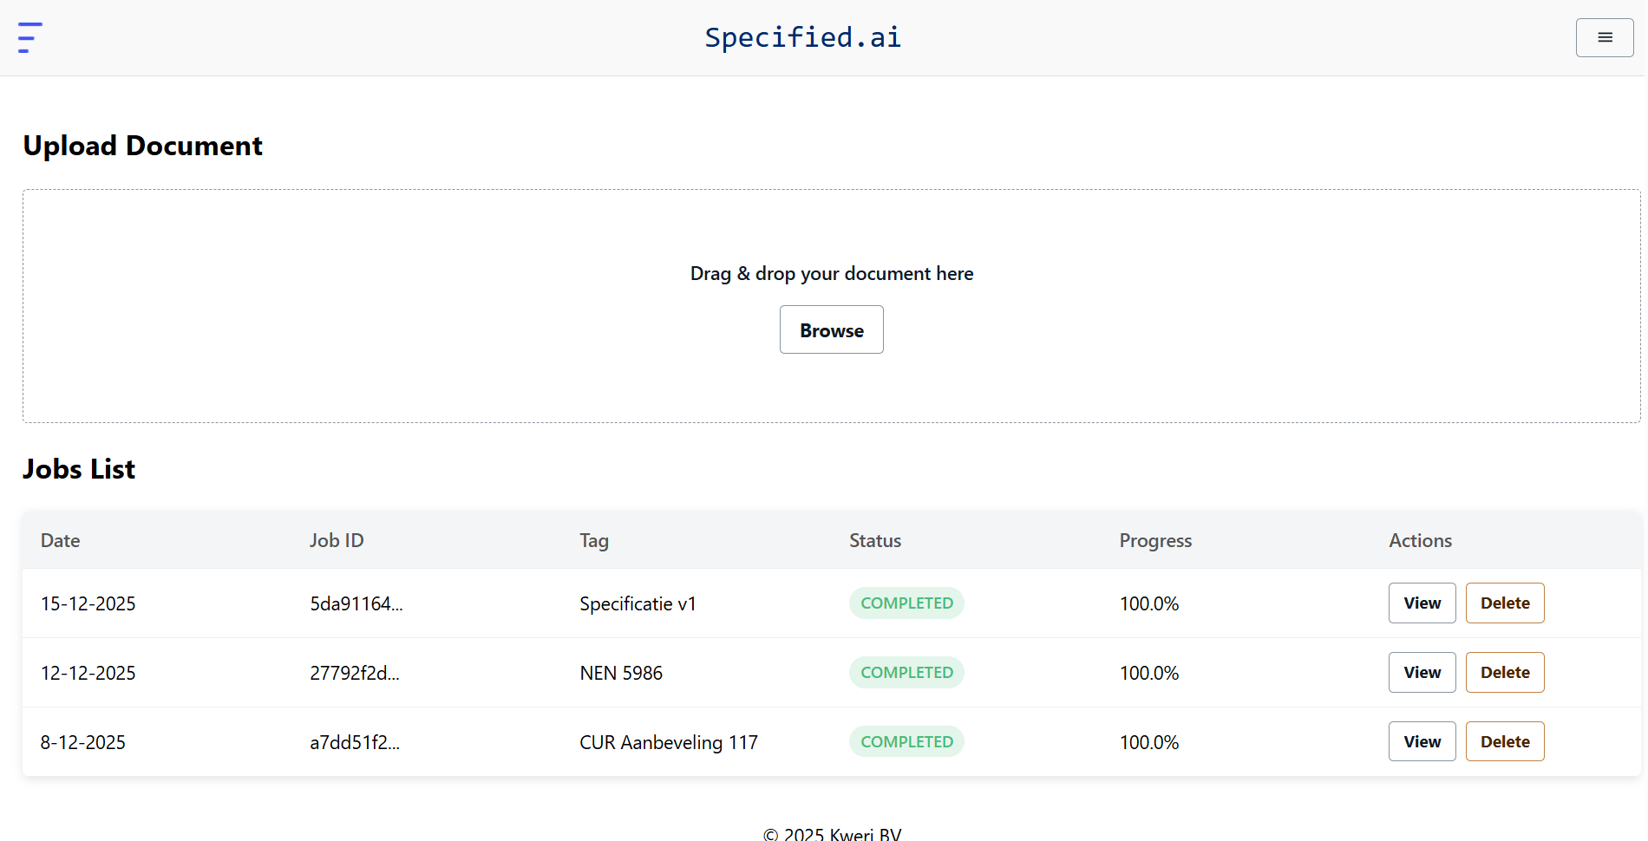Image resolution: width=1648 pixels, height=841 pixels.
Task: Delete the CUR Aanbeveling 117 job
Action: (x=1504, y=742)
